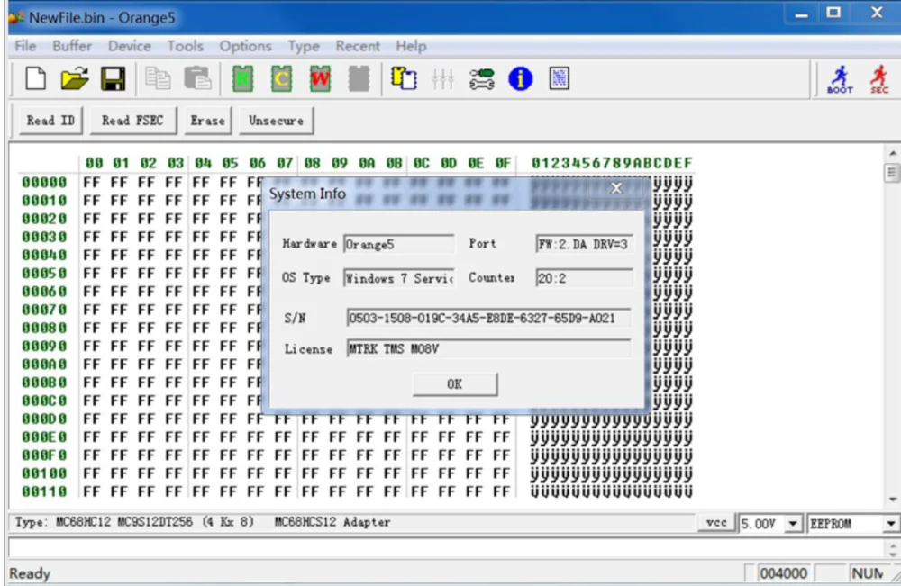Screen dimensions: 901x586
Task: Click the green R read icon
Action: click(x=242, y=78)
